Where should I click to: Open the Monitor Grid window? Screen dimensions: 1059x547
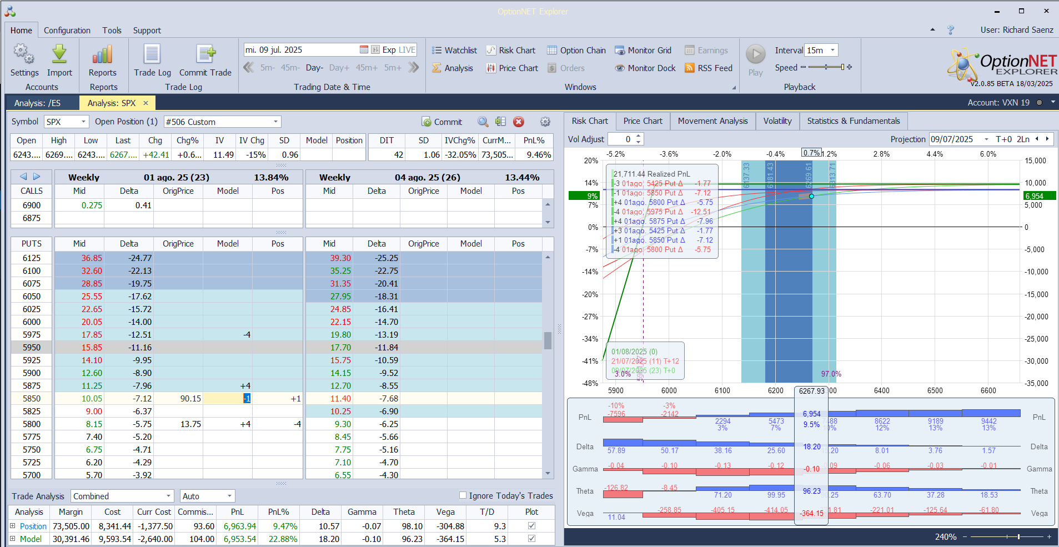643,51
